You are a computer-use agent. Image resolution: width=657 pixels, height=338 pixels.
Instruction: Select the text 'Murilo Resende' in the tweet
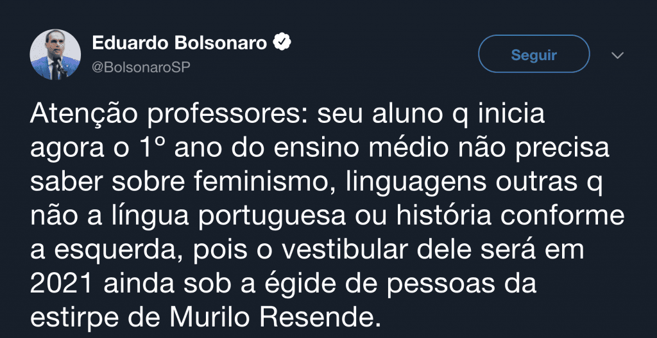[271, 318]
